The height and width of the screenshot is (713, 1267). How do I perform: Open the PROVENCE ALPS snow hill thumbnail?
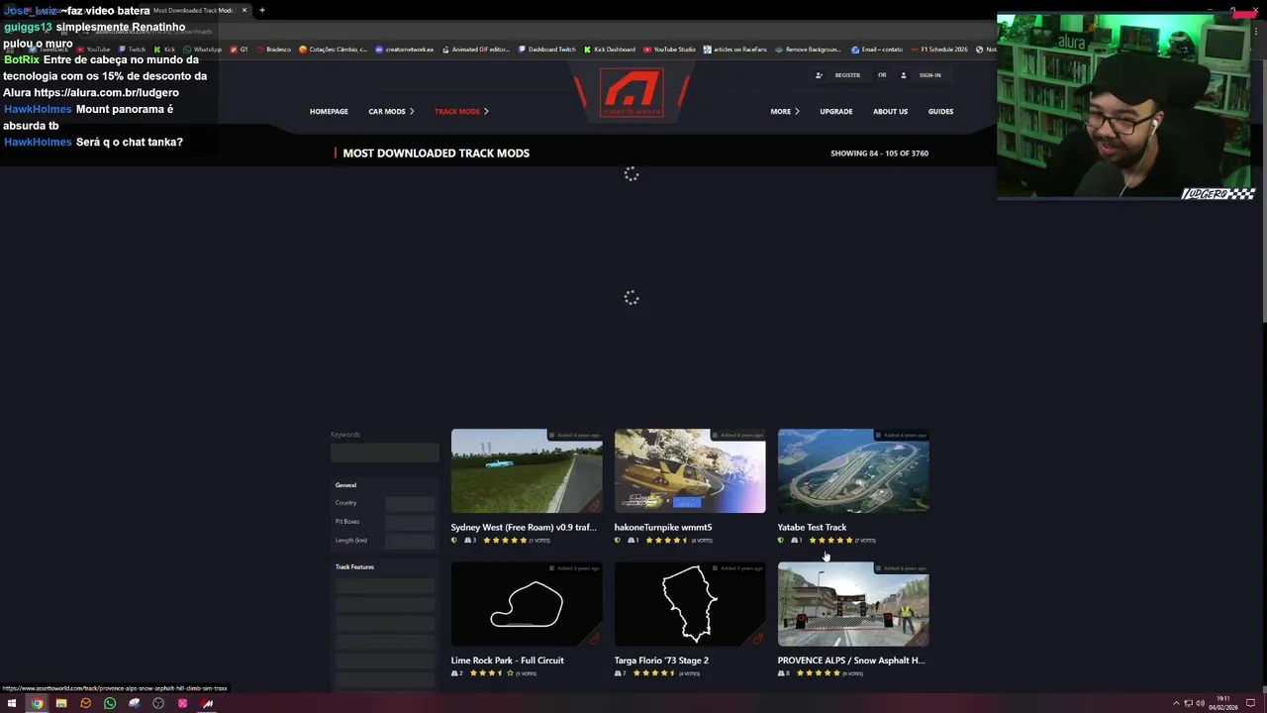pos(853,604)
